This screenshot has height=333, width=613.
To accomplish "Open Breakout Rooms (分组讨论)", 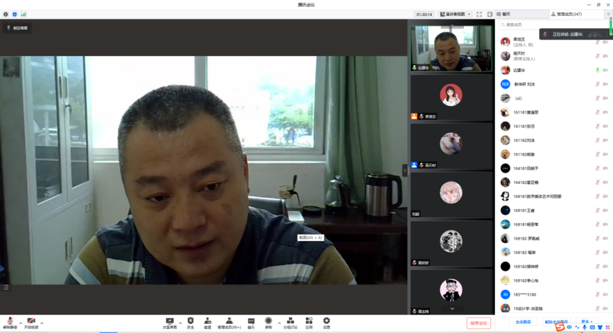I will click(290, 321).
